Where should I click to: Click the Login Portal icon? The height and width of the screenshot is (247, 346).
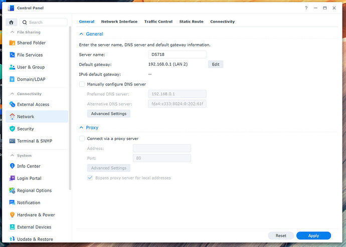click(13, 178)
